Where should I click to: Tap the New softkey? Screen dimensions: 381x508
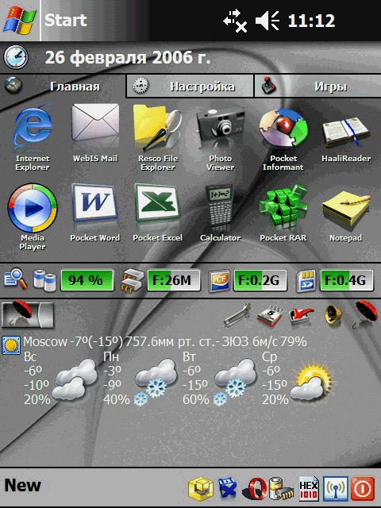pos(23,485)
